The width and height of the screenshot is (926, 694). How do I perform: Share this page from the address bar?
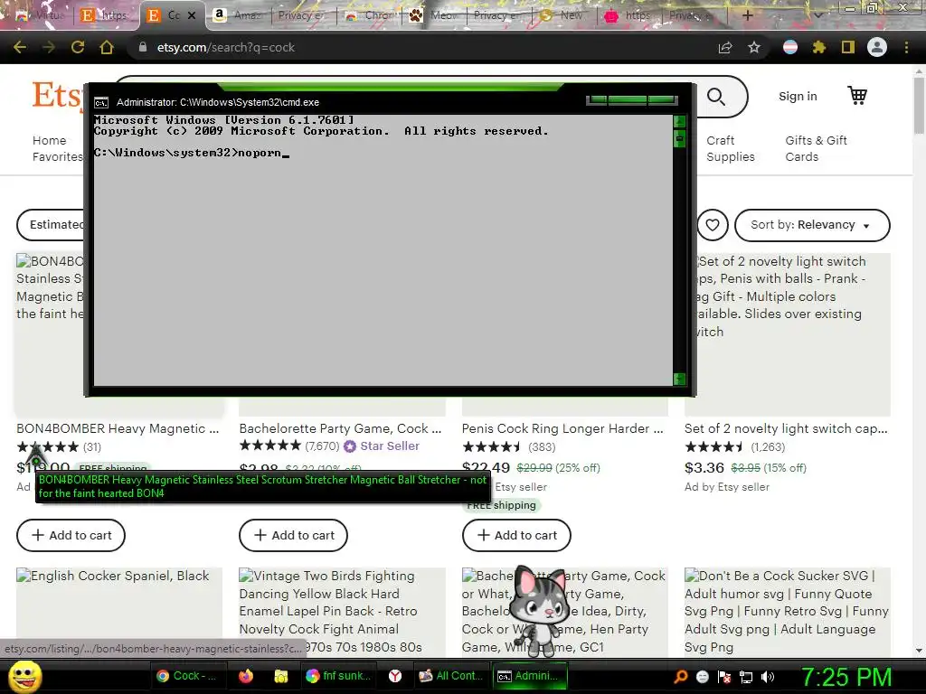point(725,47)
